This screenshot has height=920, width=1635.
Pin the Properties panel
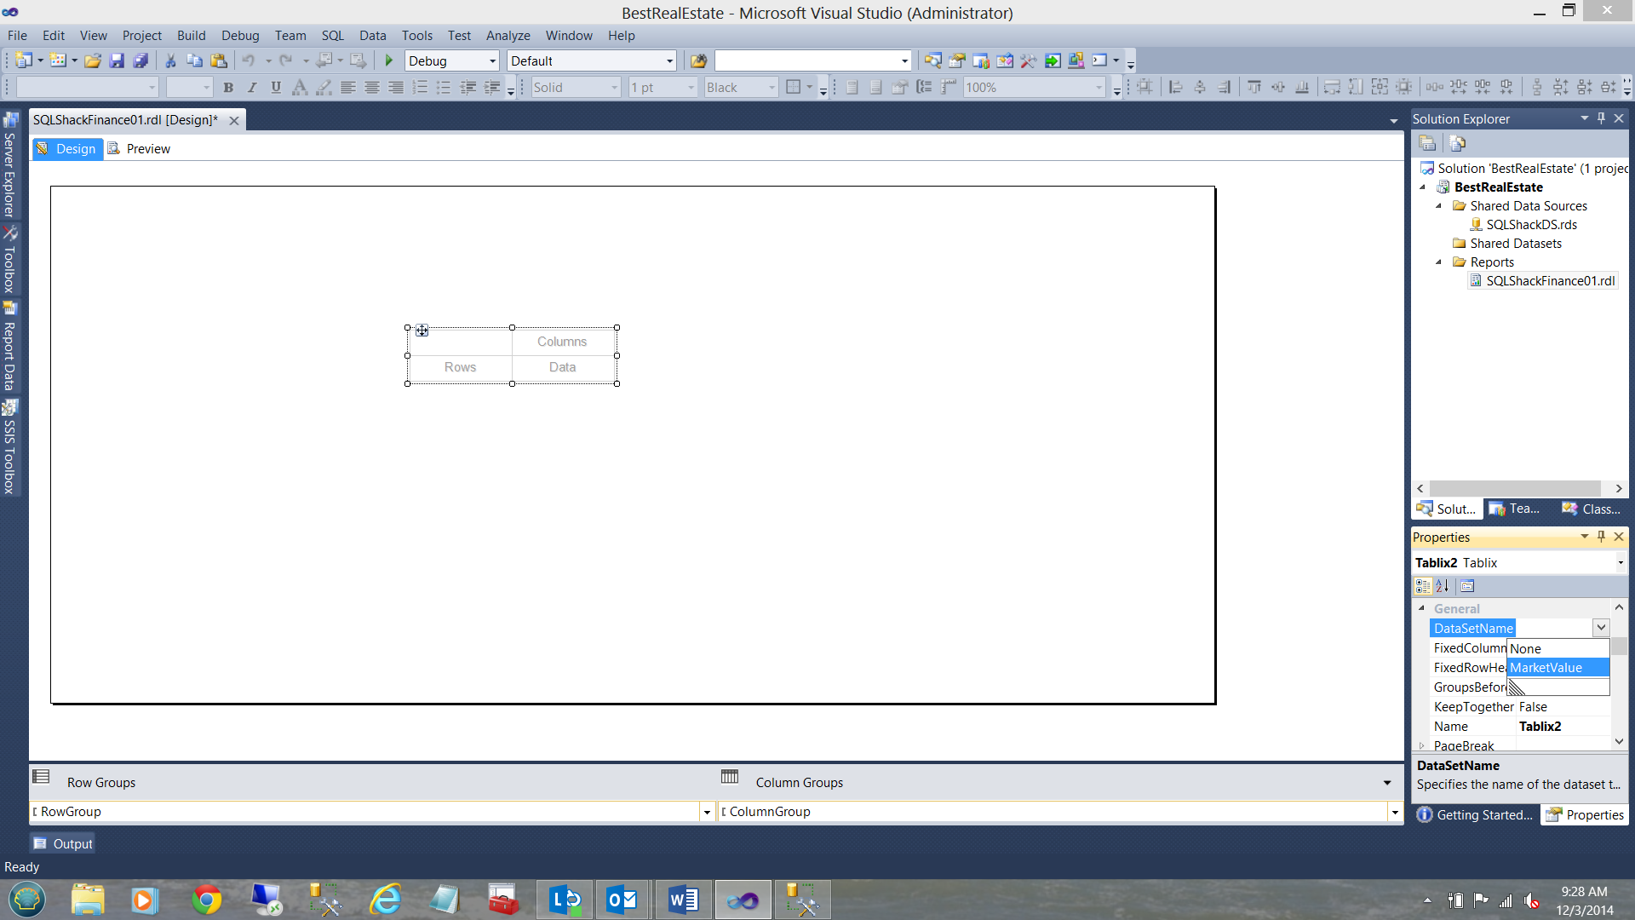[x=1601, y=537]
